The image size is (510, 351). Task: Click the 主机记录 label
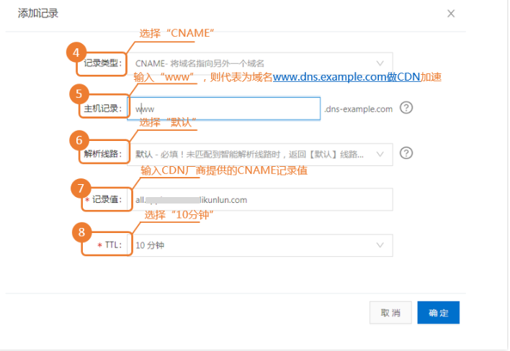pos(103,109)
